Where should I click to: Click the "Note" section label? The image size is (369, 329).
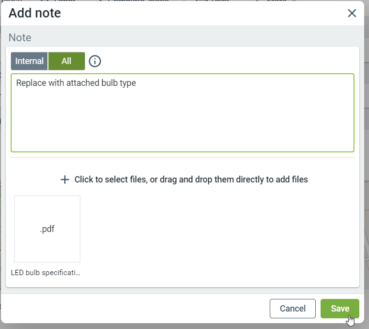pos(20,38)
